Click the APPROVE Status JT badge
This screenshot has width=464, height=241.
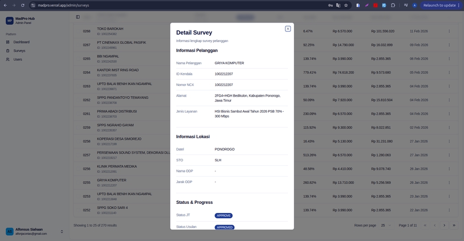point(224,215)
